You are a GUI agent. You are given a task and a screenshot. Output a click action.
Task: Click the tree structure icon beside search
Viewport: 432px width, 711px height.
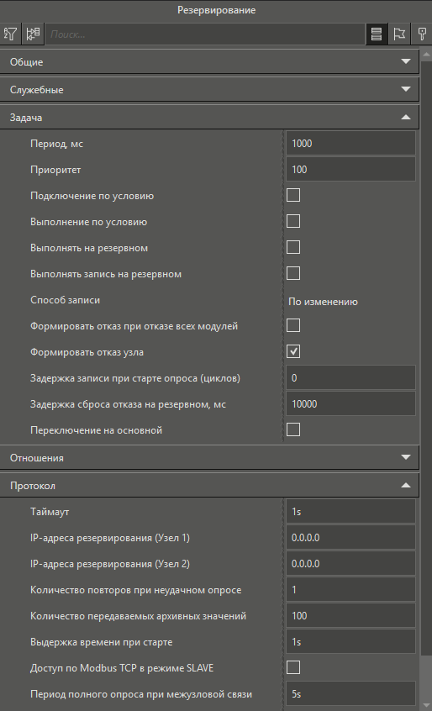click(33, 34)
